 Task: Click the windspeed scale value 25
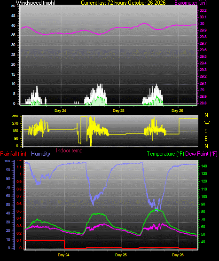(x=13, y=55)
